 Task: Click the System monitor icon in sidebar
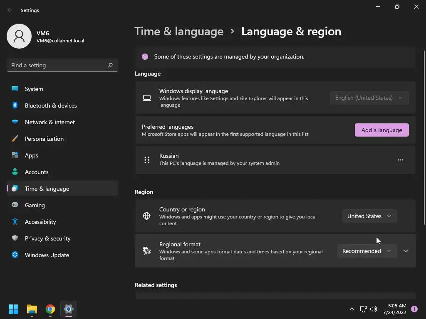[x=15, y=89]
